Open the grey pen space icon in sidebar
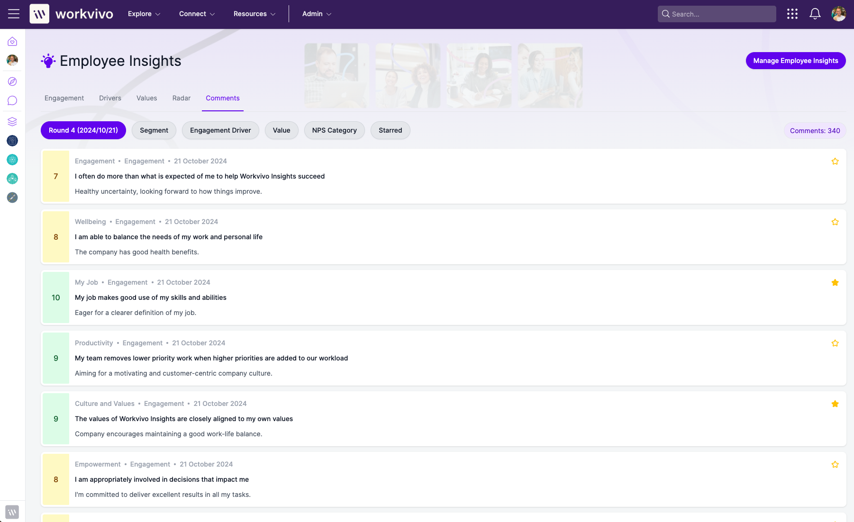This screenshot has width=854, height=522. coord(12,198)
